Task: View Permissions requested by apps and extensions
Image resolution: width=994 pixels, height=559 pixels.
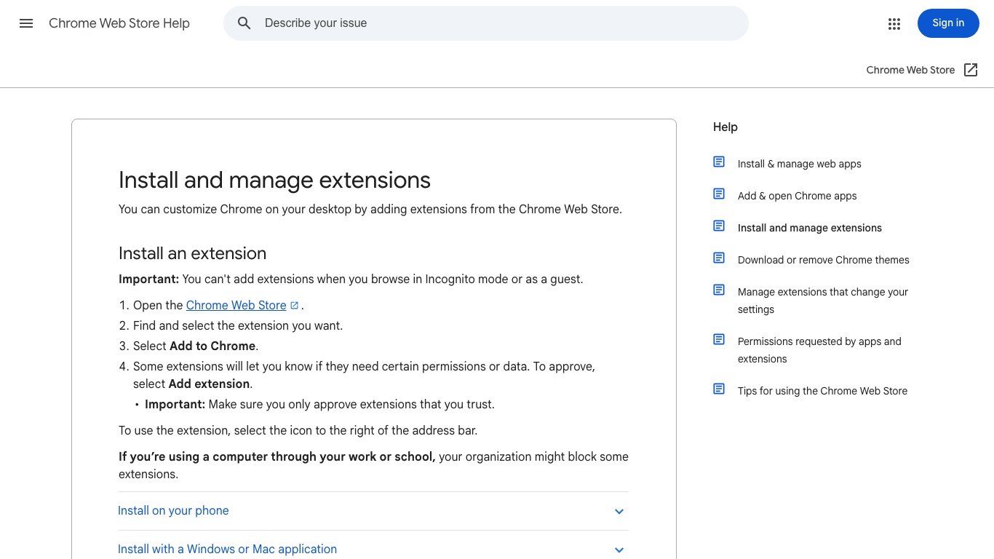Action: [819, 350]
